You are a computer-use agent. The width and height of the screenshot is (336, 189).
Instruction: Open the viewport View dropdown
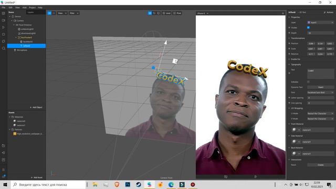(x=62, y=13)
